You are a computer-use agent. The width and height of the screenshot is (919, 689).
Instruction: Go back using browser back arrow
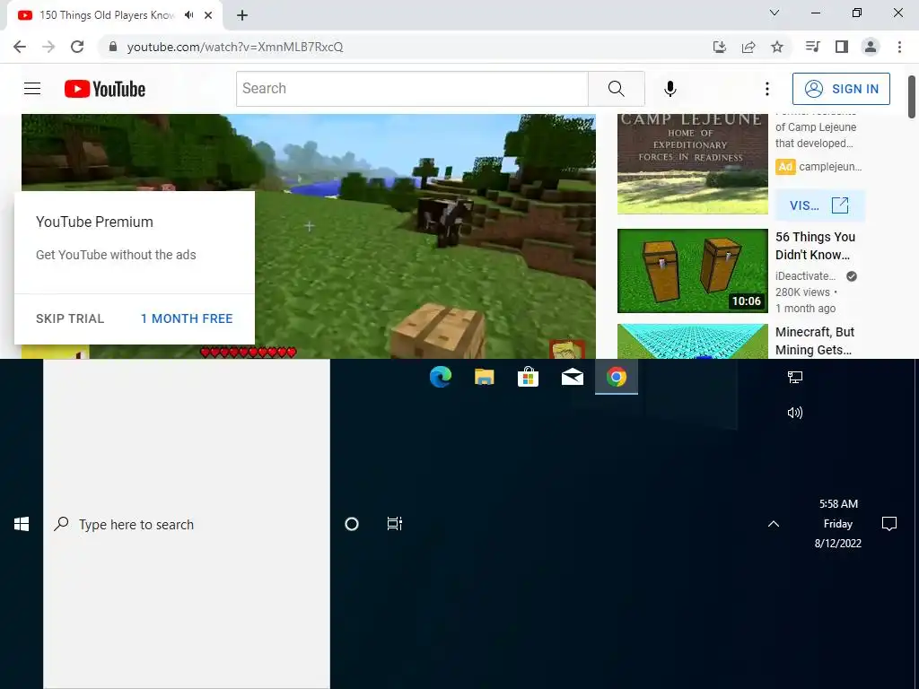pos(20,47)
